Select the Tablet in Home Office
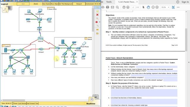190x107 pixels. (x=49, y=19)
